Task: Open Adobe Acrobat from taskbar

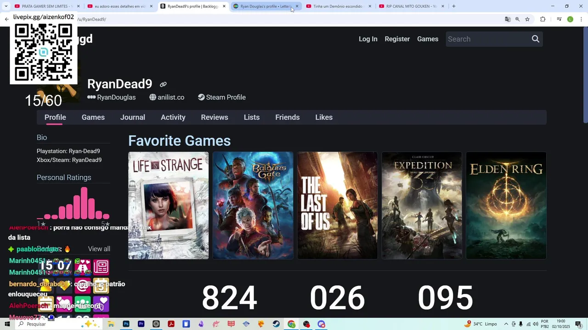Action: click(171, 324)
